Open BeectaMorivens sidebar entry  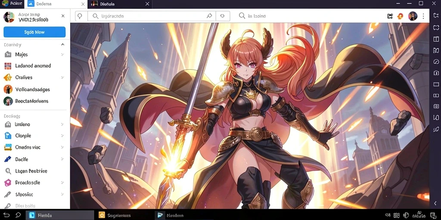(32, 101)
